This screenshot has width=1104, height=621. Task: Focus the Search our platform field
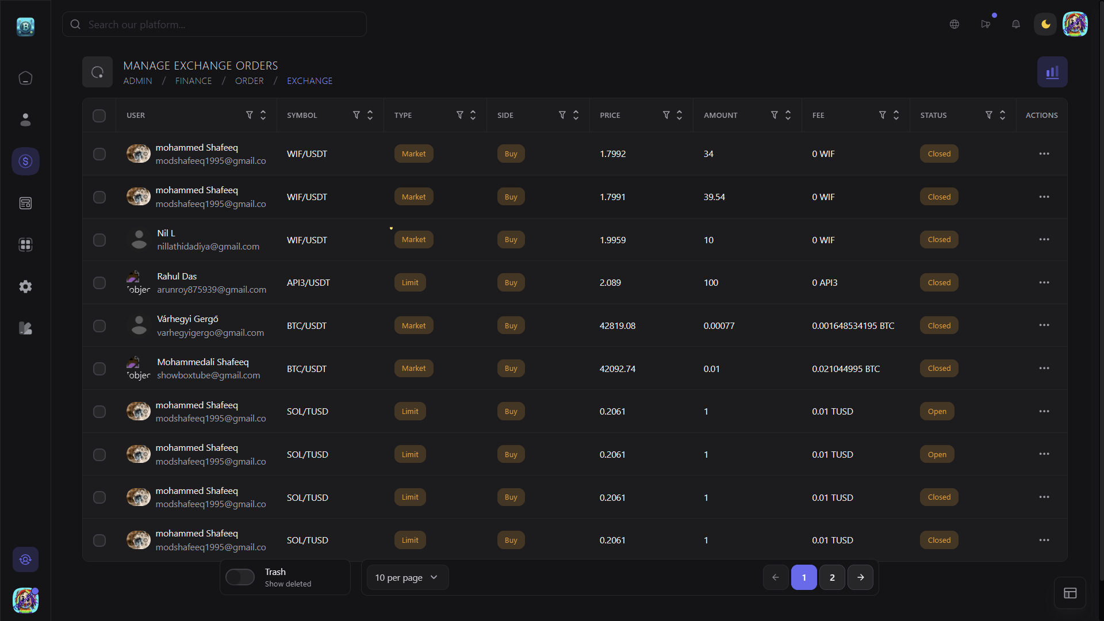218,25
